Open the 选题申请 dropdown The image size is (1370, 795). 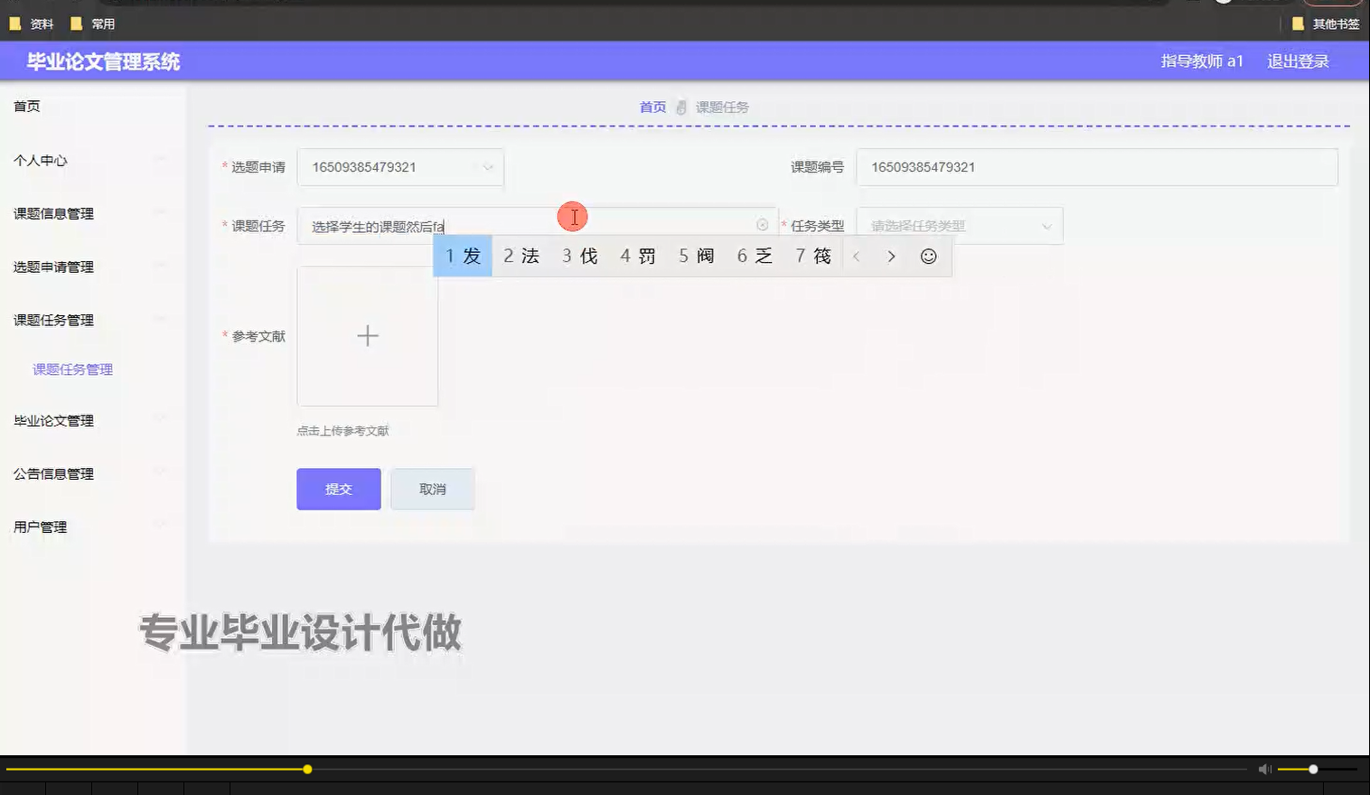tap(400, 167)
